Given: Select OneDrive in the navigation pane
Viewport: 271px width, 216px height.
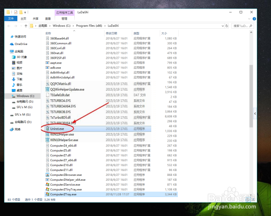Looking at the screenshot, I should click(x=21, y=44).
